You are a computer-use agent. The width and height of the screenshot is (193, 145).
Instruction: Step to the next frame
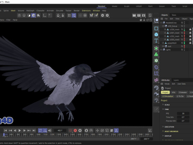tap(24, 130)
